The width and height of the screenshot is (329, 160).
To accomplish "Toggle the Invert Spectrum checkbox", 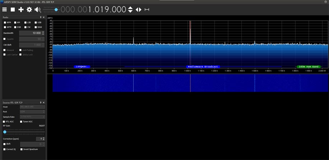I will click(22, 149).
